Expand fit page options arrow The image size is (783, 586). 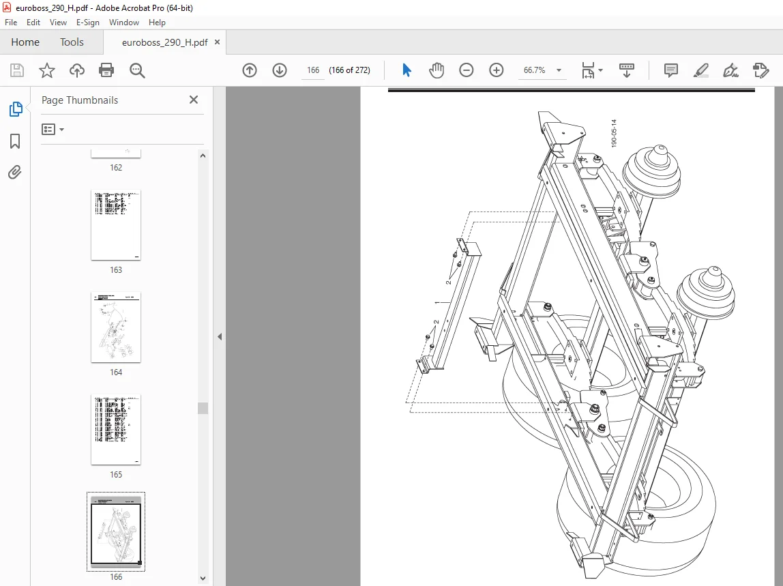click(x=600, y=70)
